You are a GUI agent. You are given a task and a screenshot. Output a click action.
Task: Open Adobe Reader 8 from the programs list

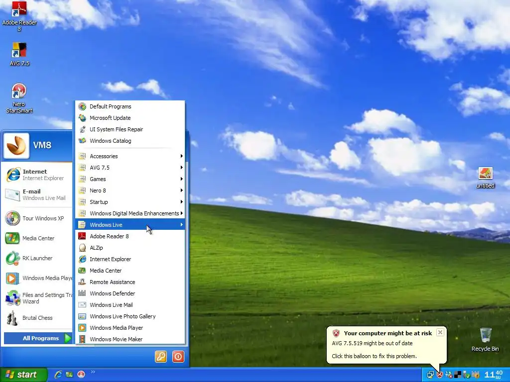130,236
